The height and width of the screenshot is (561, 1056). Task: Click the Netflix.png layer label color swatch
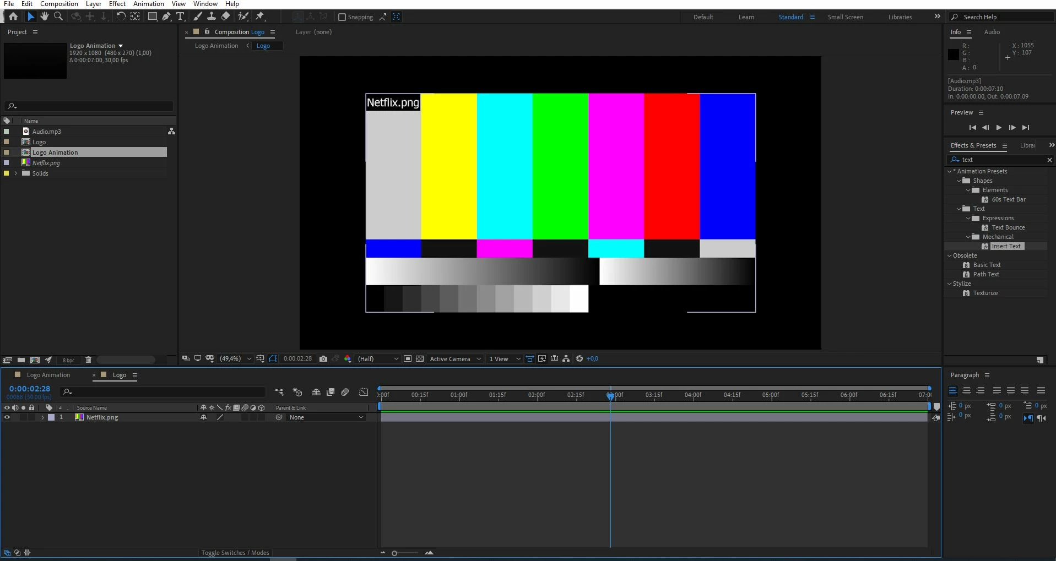coord(51,417)
